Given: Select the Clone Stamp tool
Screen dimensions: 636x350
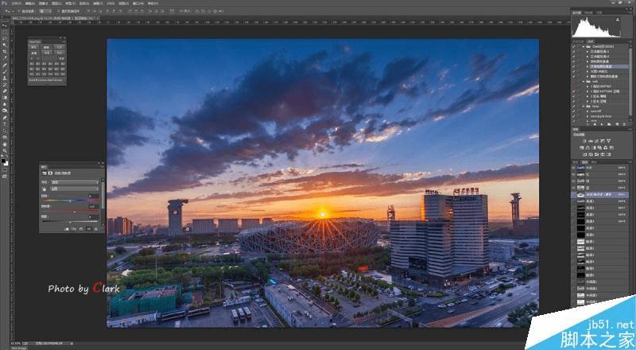Looking at the screenshot, I should [6, 78].
